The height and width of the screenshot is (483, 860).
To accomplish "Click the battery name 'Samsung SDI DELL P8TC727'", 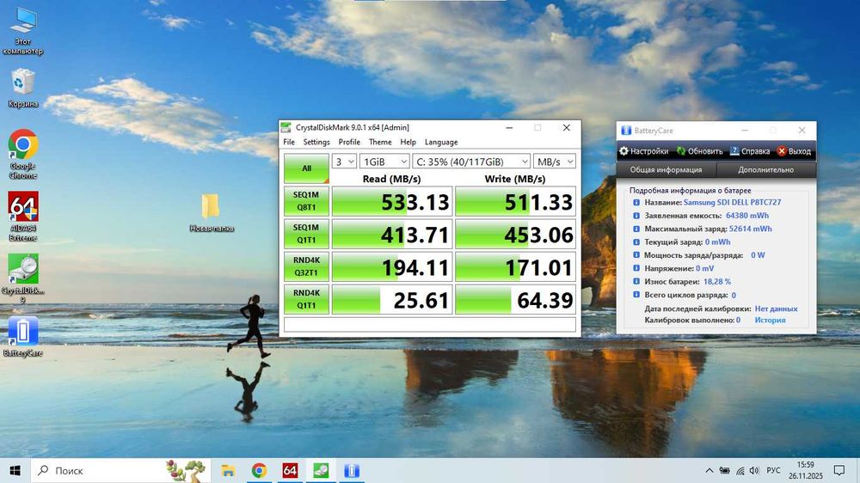I will point(732,202).
